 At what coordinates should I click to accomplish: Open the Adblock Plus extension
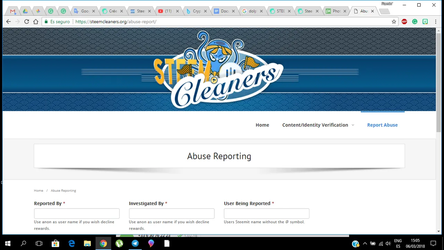(404, 22)
